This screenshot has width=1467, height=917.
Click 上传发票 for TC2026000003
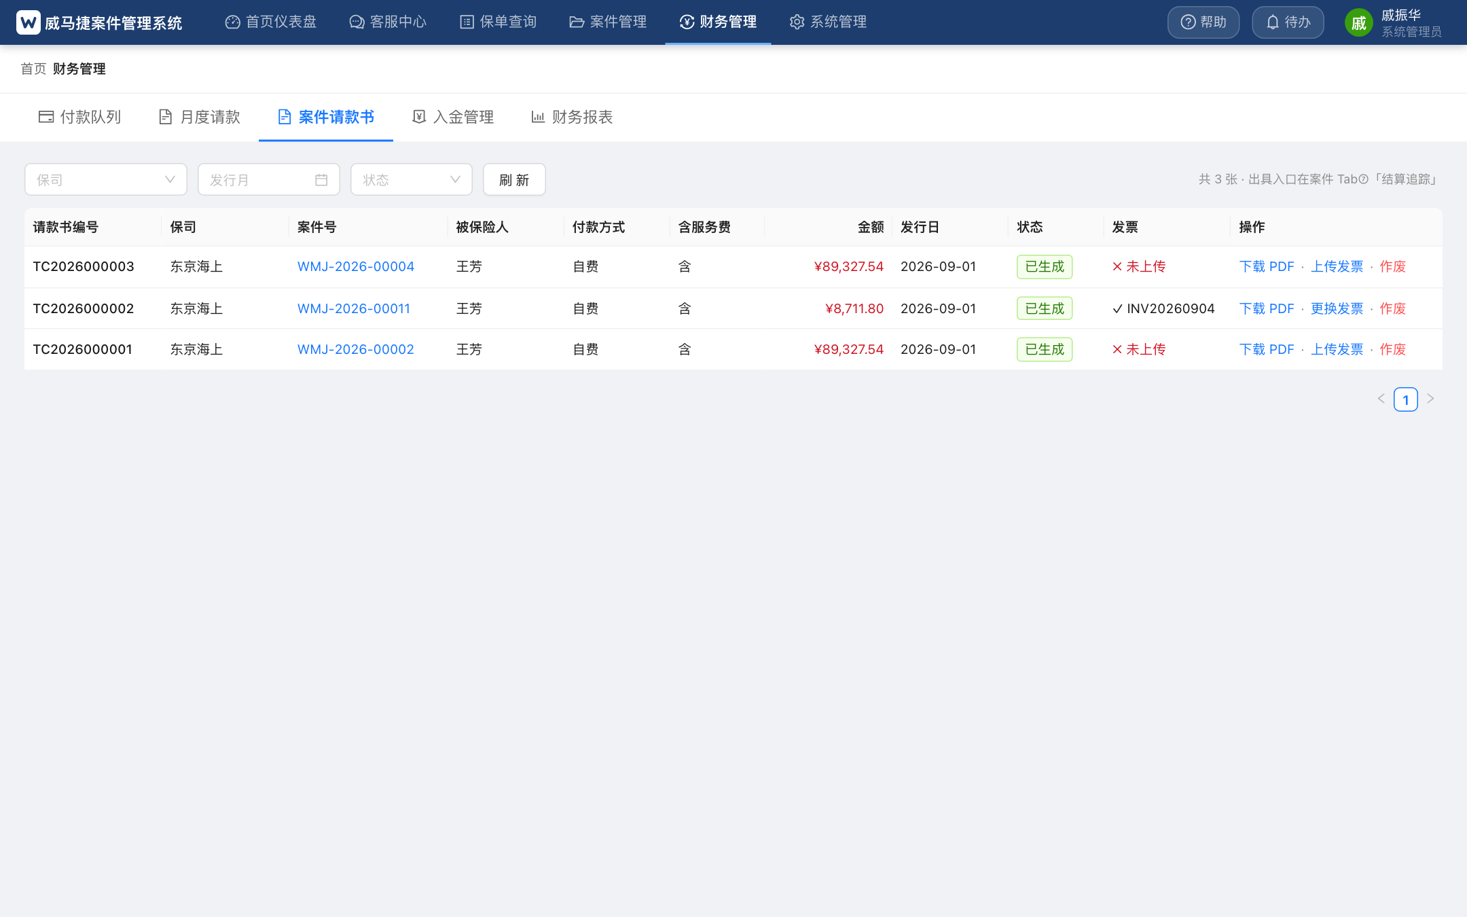(x=1337, y=266)
